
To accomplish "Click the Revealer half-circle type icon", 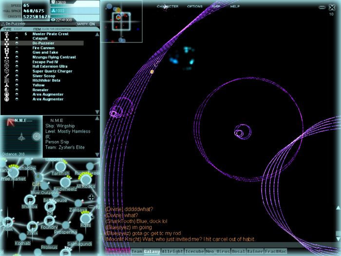I will click(7, 90).
